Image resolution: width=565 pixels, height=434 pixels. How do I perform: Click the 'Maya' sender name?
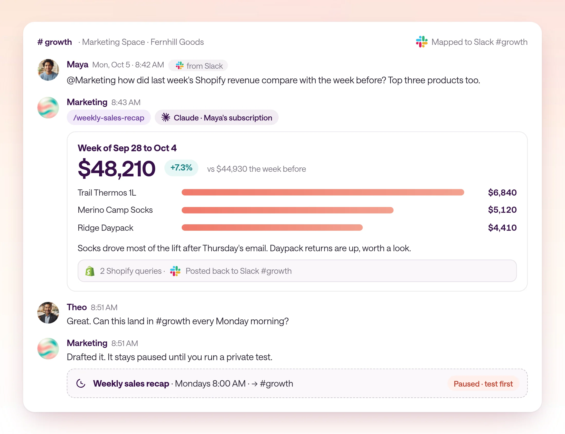(x=77, y=64)
